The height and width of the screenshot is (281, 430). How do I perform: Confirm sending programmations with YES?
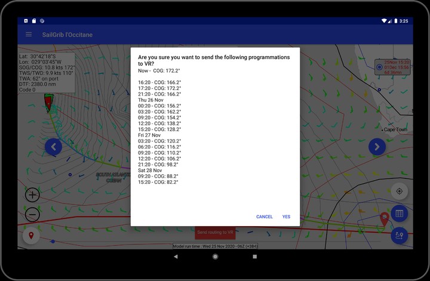pos(286,217)
